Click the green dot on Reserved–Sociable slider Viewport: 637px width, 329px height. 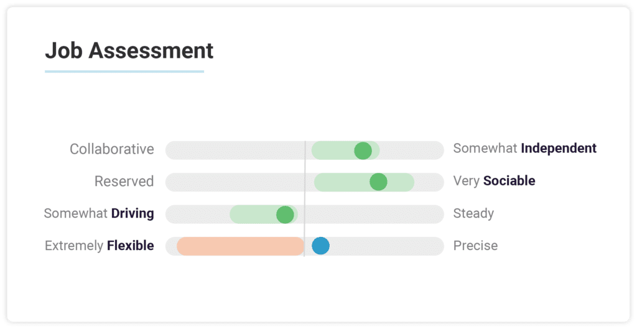click(378, 182)
